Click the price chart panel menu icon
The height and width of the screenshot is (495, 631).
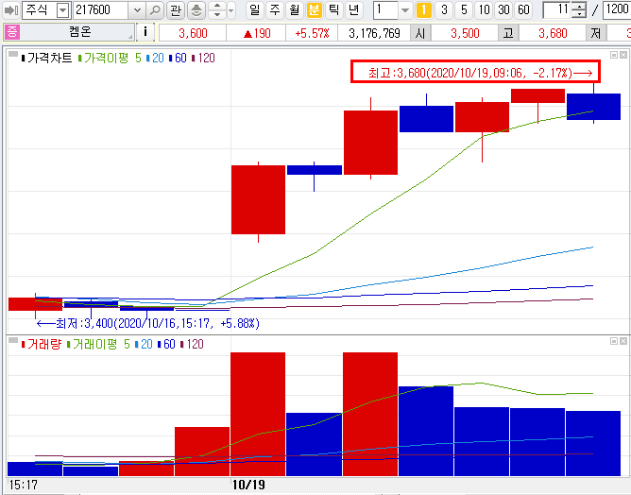pyautogui.click(x=13, y=54)
